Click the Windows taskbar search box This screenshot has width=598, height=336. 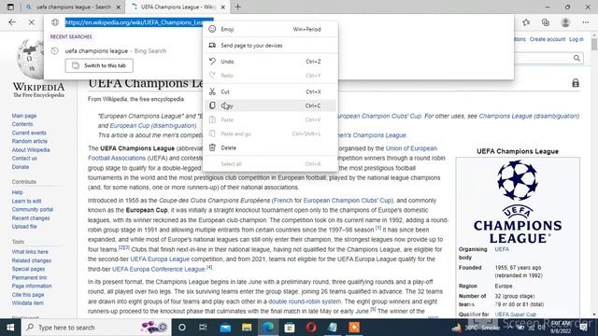coord(96,328)
